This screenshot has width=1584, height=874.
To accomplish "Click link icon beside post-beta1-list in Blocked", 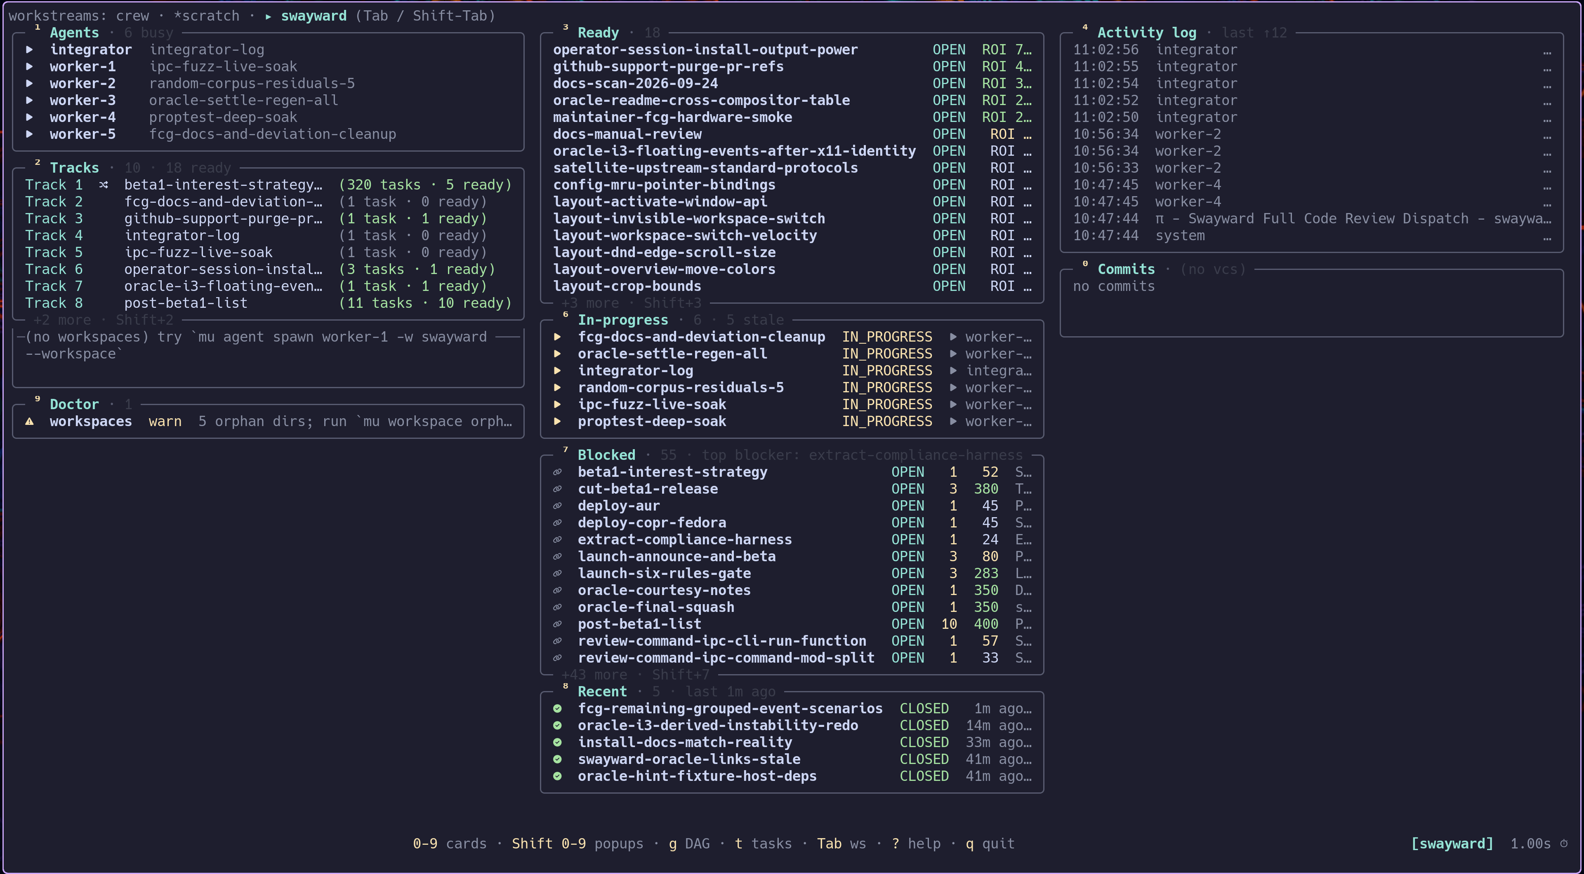I will (557, 625).
